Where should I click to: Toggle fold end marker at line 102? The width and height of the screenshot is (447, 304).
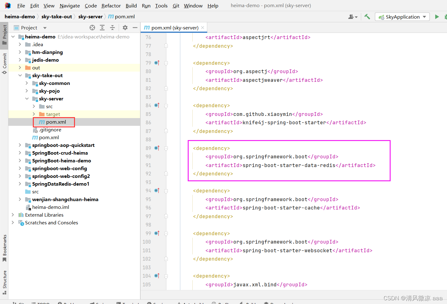pos(166,259)
